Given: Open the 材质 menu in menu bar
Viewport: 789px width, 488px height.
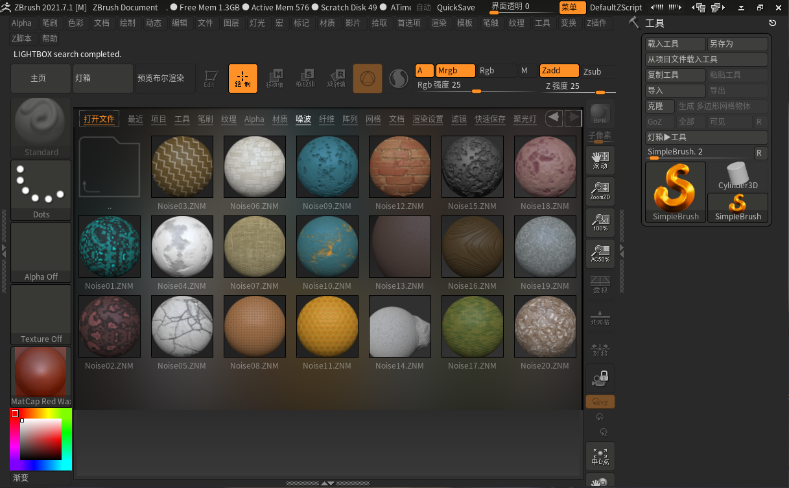Looking at the screenshot, I should [327, 23].
